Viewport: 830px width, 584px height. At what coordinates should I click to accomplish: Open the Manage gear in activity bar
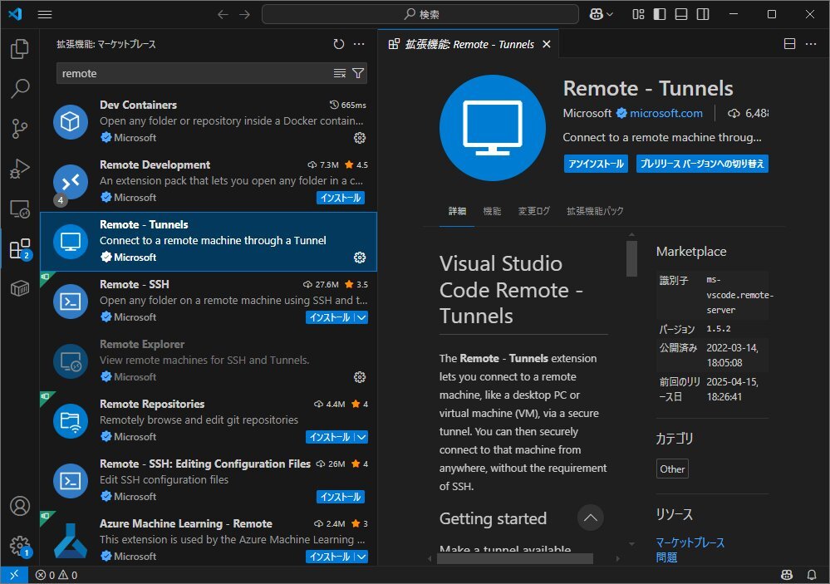20,545
